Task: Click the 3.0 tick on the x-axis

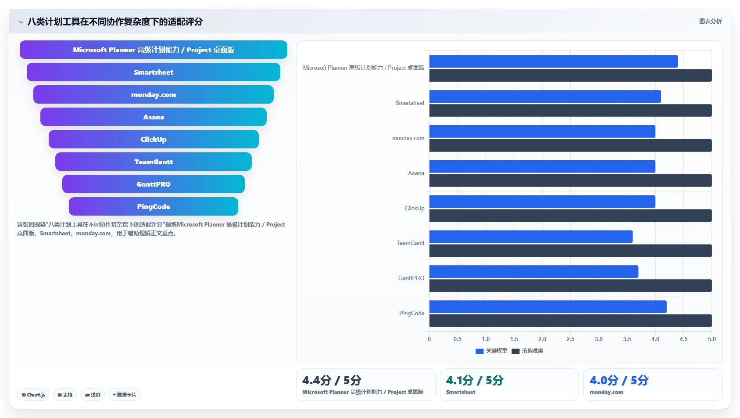Action: coord(599,339)
